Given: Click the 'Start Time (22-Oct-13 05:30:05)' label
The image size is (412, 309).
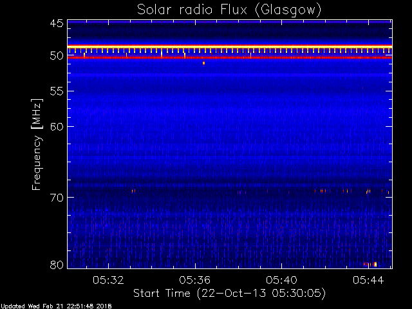Looking at the screenshot, I should [x=229, y=293].
